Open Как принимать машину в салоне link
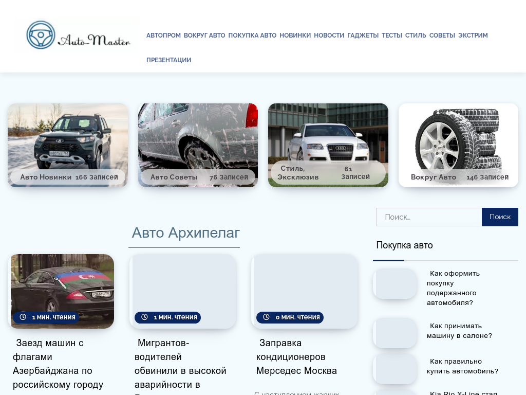The width and height of the screenshot is (526, 395). 459,331
